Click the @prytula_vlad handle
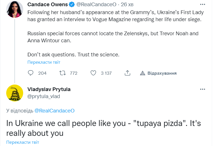The height and width of the screenshot is (146, 218). [43, 96]
